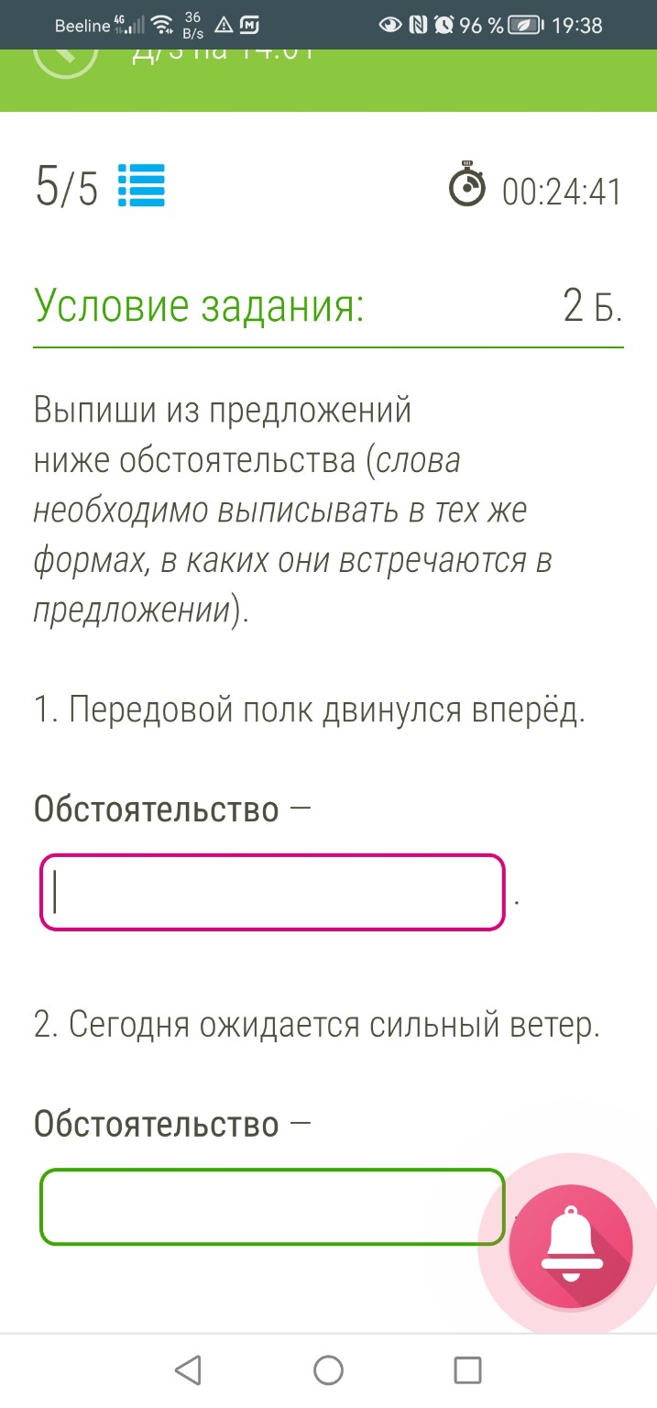
Task: Tap the mobile signal strength indicator
Action: 130,23
